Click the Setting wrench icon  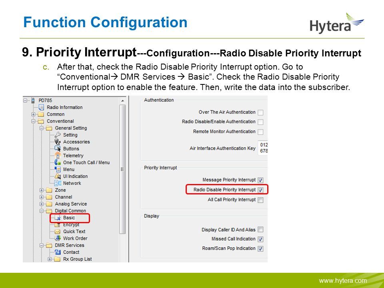[x=58, y=135]
